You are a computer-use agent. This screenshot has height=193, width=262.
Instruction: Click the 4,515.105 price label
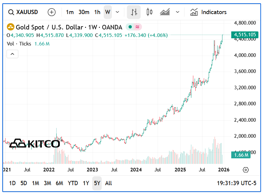tap(245, 35)
